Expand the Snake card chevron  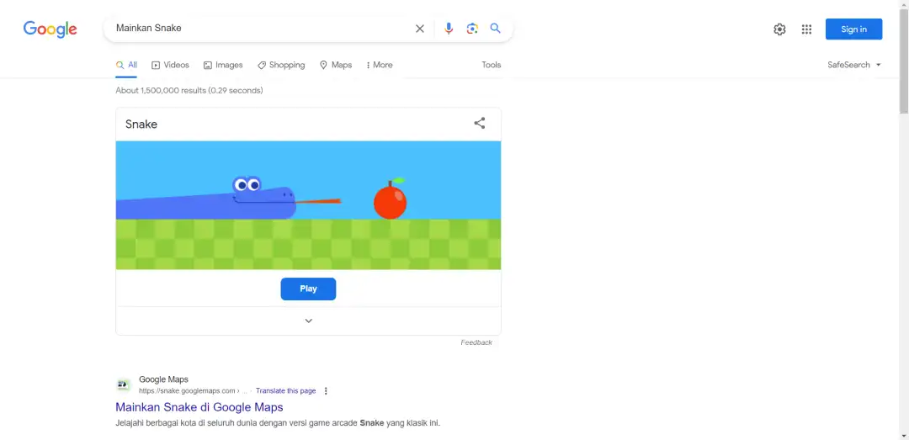pos(308,321)
